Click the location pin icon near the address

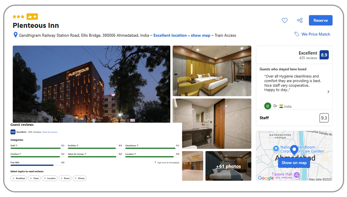pyautogui.click(x=15, y=35)
